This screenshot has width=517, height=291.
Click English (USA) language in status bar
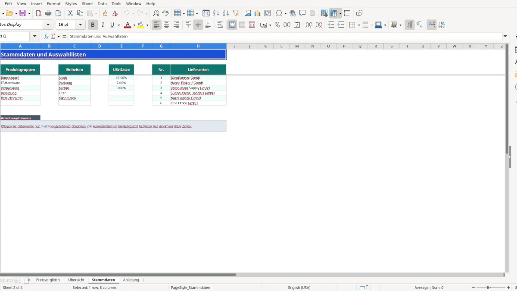[299, 288]
